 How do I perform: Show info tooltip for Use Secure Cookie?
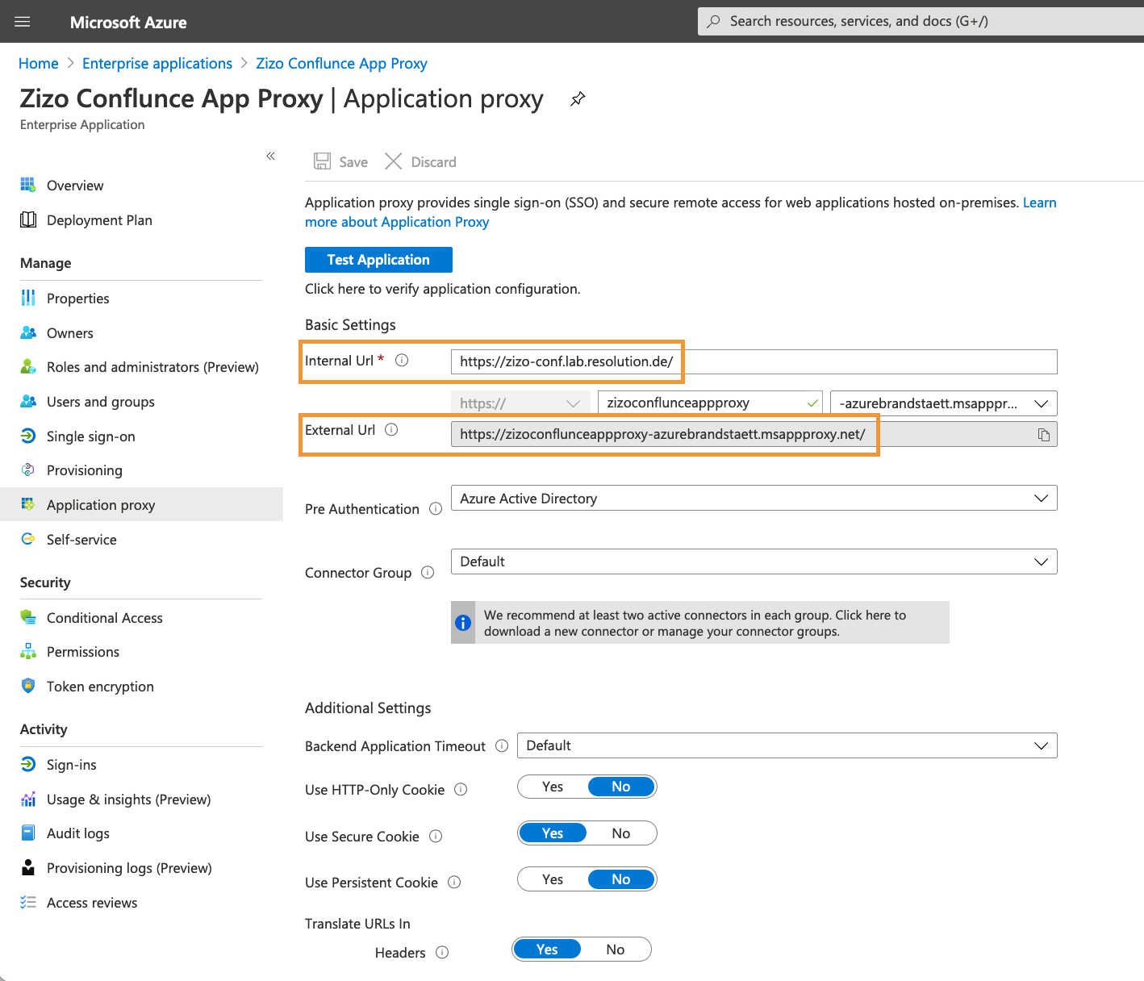coord(436,836)
